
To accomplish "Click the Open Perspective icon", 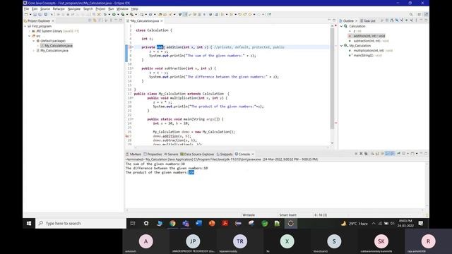I will click(420, 14).
